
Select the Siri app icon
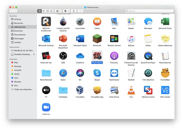pyautogui.click(x=80, y=73)
